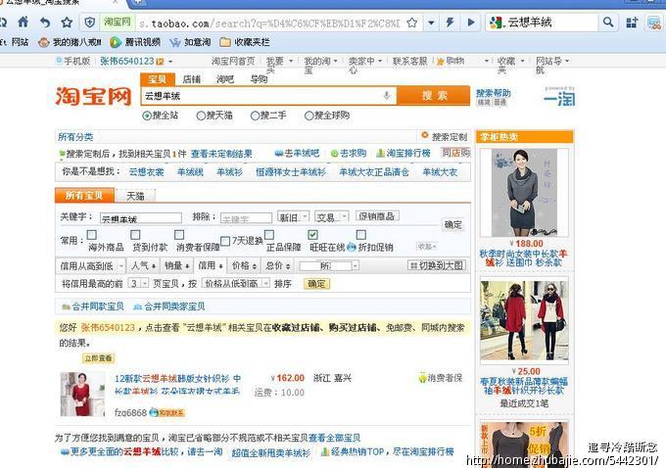Viewport: 666px width, 468px height.
Task: Switch to the 店铺 search tab
Action: coord(192,79)
